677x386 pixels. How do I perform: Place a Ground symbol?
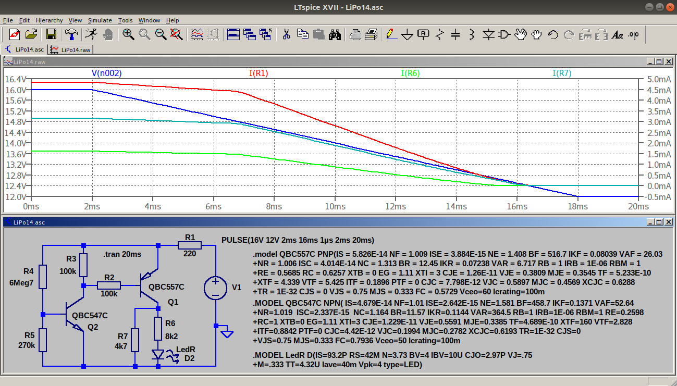408,34
